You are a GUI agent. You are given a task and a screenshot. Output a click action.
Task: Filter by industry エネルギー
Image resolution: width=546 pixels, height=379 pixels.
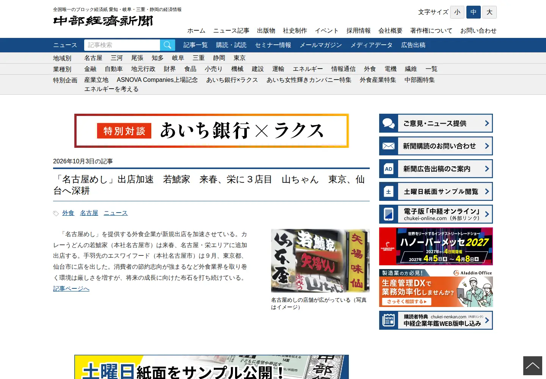click(x=308, y=69)
